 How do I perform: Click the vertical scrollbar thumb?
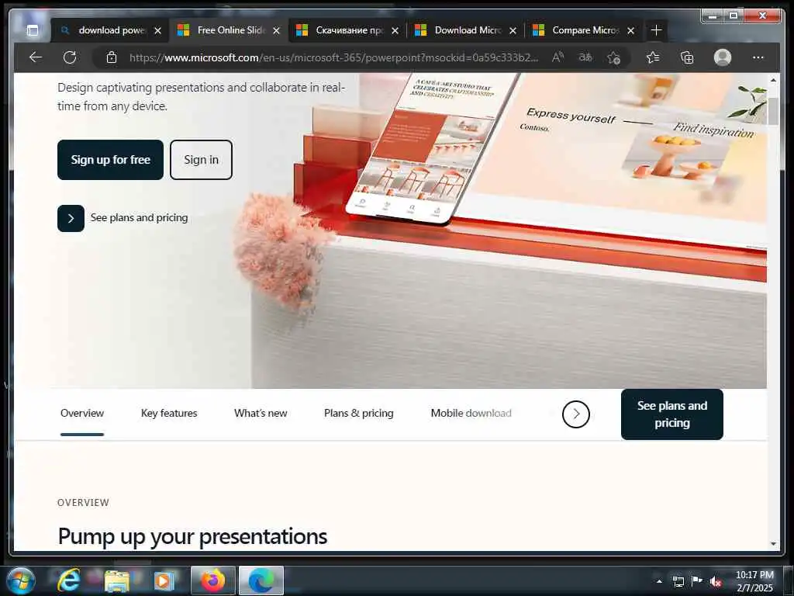pos(773,111)
